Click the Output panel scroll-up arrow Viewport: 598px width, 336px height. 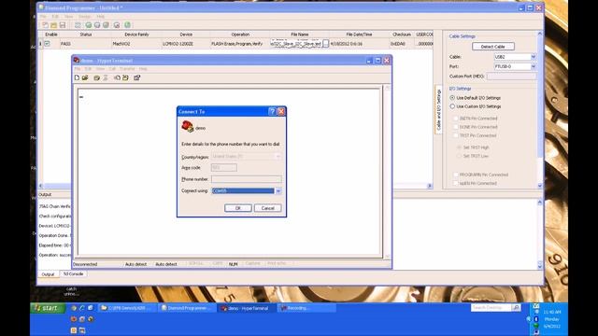(540, 203)
